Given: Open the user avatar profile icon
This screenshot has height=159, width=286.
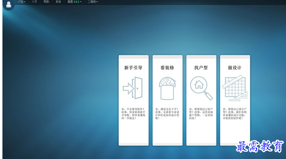Looking at the screenshot, I should pos(8,4).
